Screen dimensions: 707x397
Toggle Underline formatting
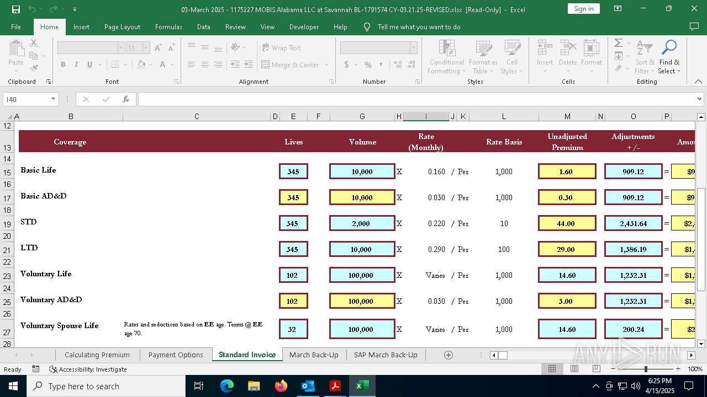89,65
